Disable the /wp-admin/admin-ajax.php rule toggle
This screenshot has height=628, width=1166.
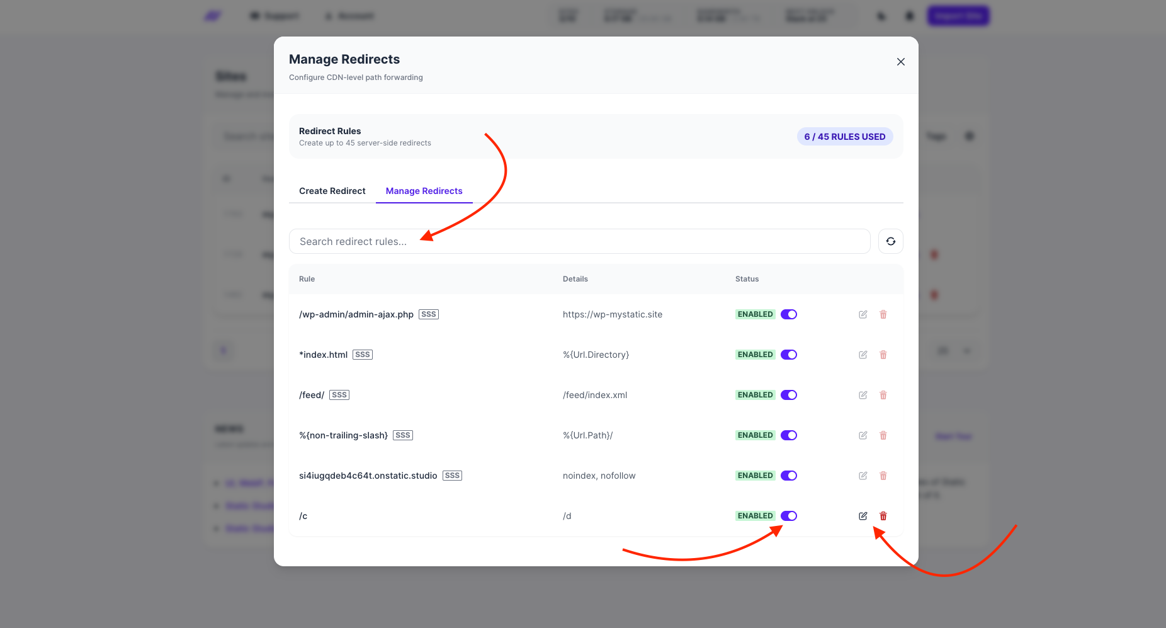click(789, 314)
